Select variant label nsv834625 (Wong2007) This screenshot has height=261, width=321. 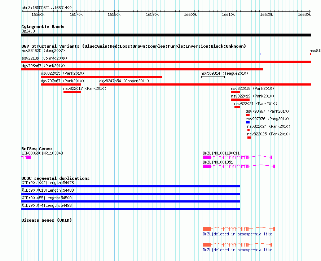(43, 51)
